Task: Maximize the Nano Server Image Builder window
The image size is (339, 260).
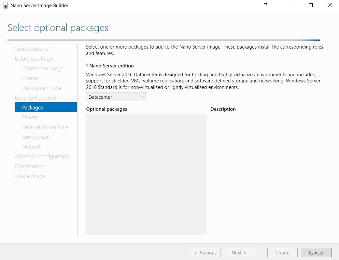Action: pyautogui.click(x=311, y=5)
